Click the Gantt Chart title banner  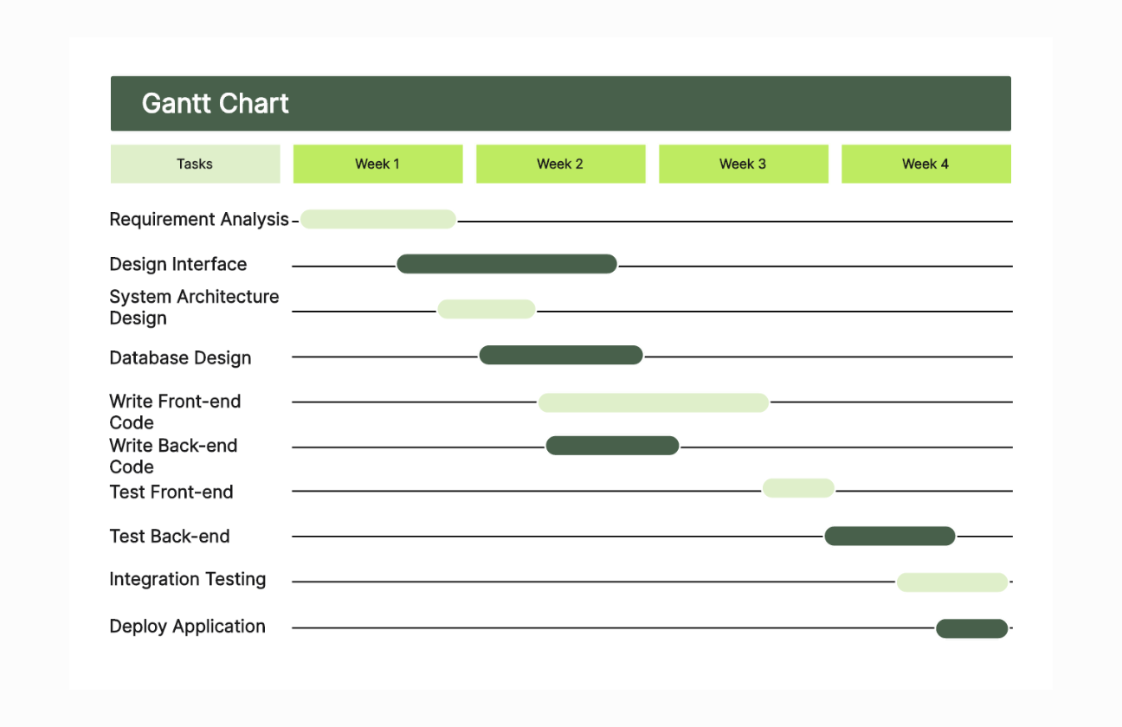pos(560,104)
